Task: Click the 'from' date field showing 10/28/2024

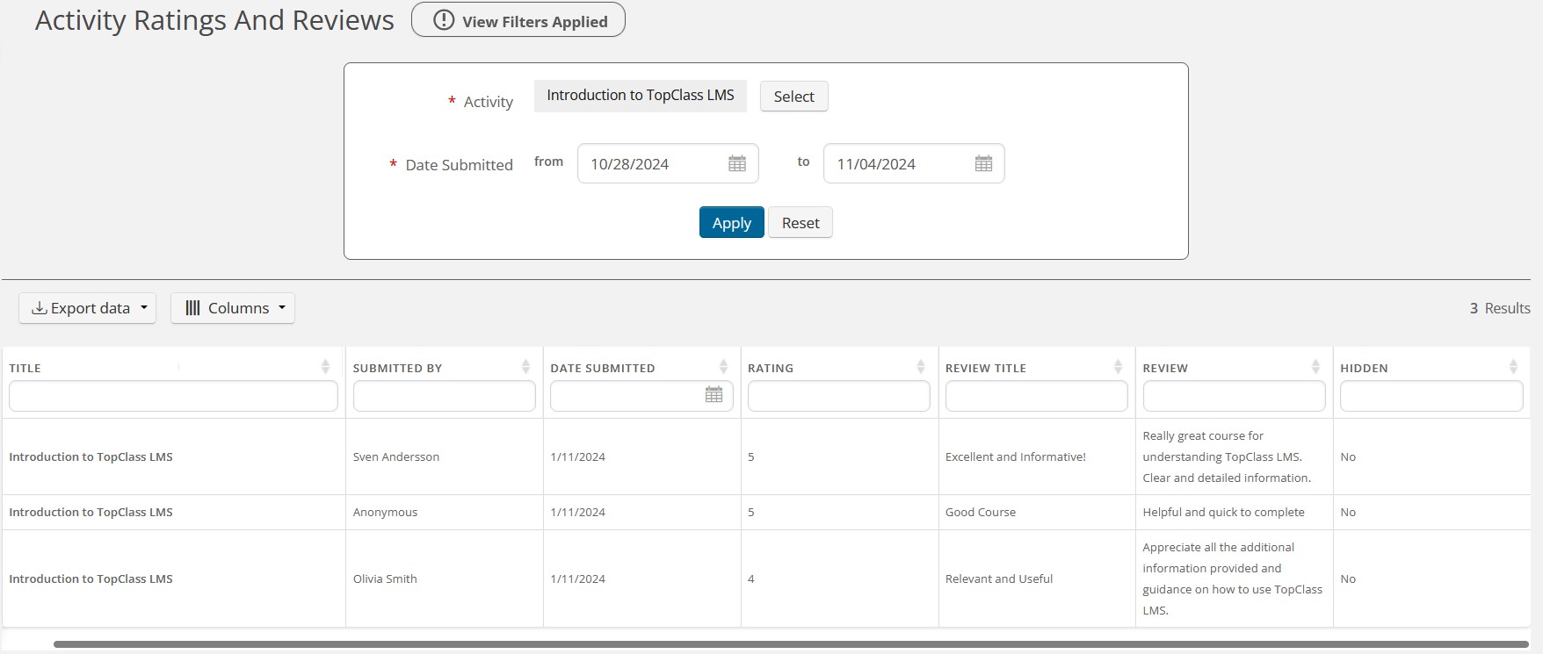Action: pyautogui.click(x=668, y=164)
